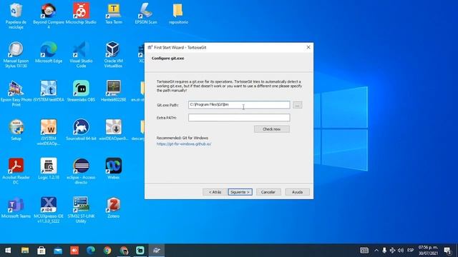Image resolution: width=458 pixels, height=257 pixels.
Task: Select the Sourcetrail 64-bit desktop shortcut
Action: (81, 130)
